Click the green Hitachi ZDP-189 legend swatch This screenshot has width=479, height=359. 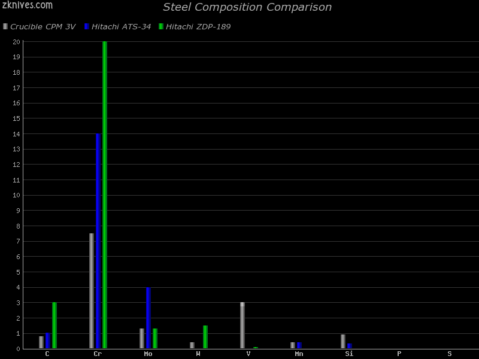click(161, 26)
